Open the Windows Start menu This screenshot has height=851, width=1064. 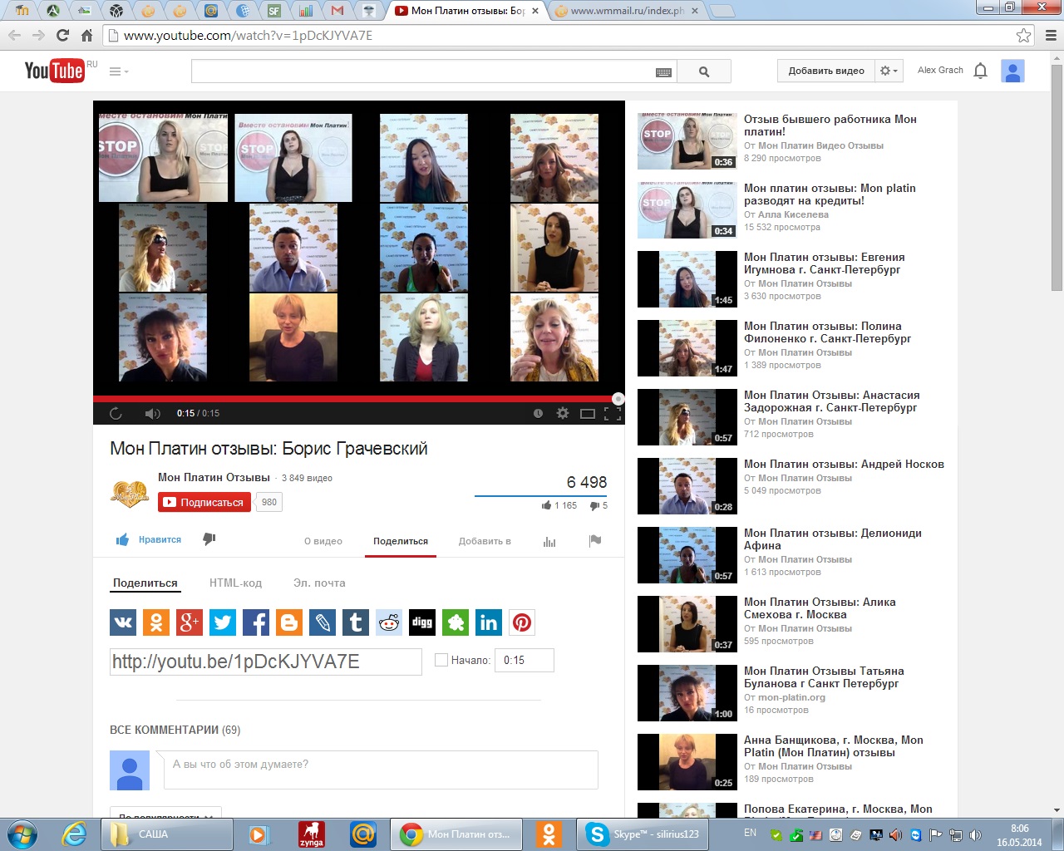pyautogui.click(x=22, y=834)
